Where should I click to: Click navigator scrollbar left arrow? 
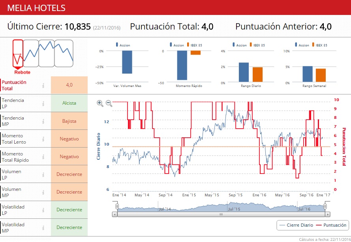[x=114, y=214]
